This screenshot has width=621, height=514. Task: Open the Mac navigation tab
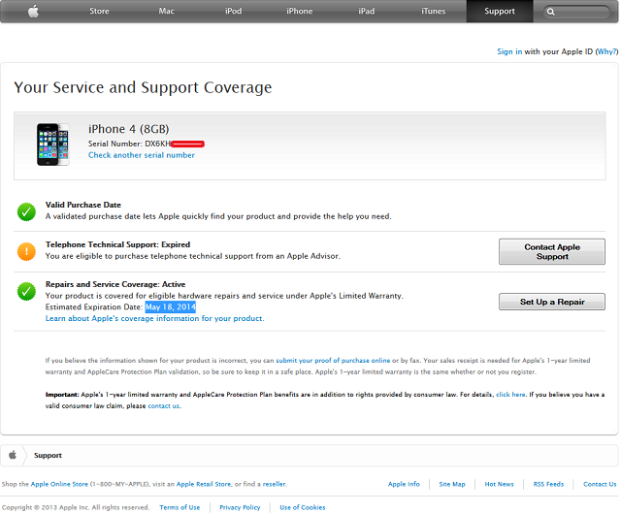[166, 11]
